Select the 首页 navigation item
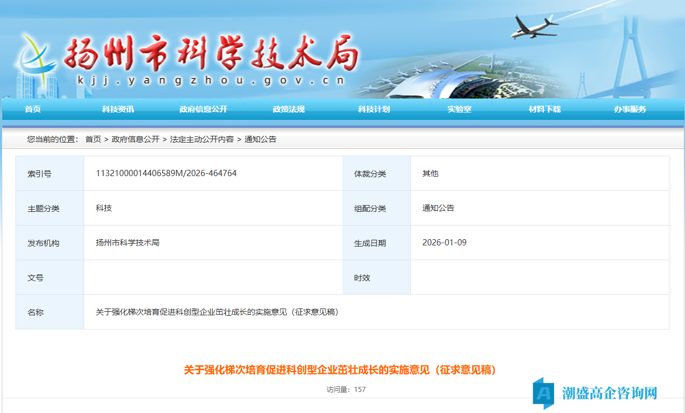Screen dimensions: 685x413 point(31,109)
